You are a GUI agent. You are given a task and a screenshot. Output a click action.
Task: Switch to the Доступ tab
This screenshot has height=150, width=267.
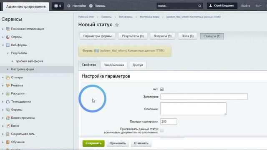(x=138, y=65)
